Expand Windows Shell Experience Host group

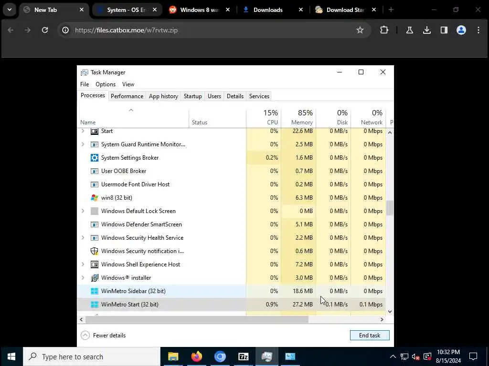pyautogui.click(x=83, y=264)
